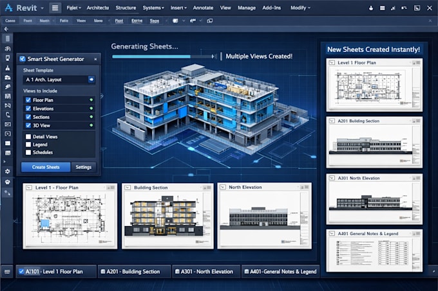The width and height of the screenshot is (438, 291).
Task: Open the Building Section thumbnail
Action: click(x=167, y=216)
